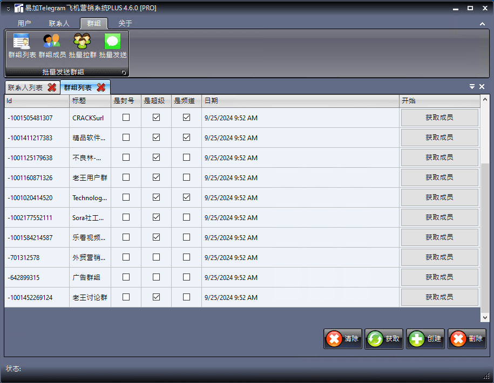Viewport: 494px width, 383px height.
Task: Select the 乐看视频 title cell
Action: (89, 237)
